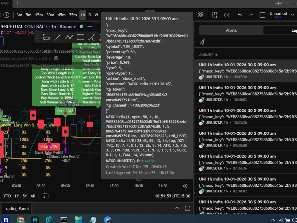Switch chart interval to 3m

pyautogui.click(x=19, y=15)
